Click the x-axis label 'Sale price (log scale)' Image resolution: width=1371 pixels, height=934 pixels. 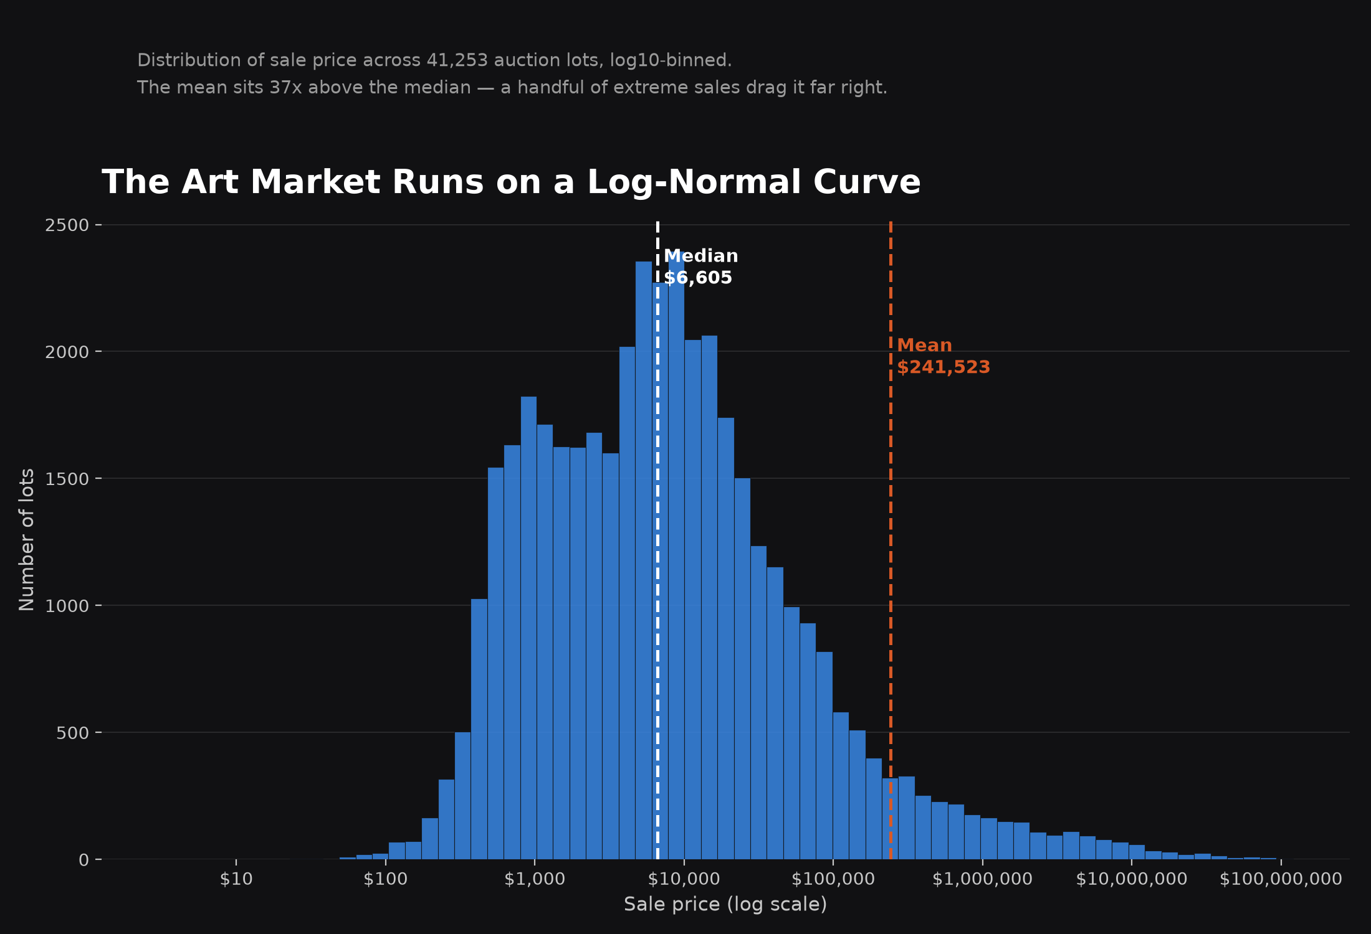coord(725,904)
